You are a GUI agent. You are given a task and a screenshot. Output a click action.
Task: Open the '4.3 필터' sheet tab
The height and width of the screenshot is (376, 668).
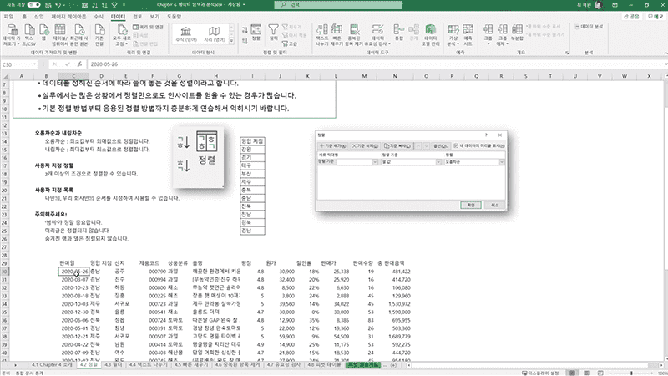[114, 365]
